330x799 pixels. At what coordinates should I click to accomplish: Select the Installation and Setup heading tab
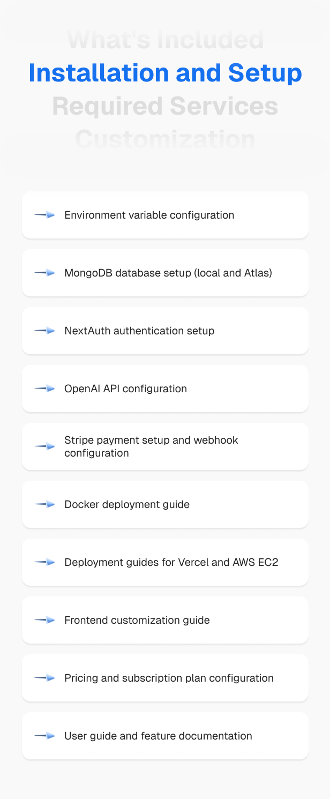(165, 73)
